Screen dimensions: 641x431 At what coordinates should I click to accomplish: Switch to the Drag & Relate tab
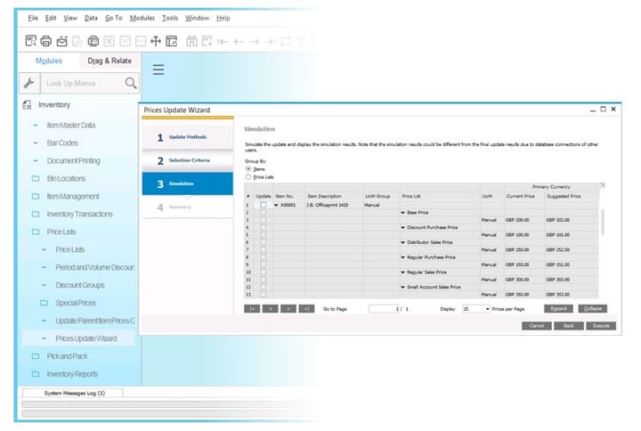point(110,61)
